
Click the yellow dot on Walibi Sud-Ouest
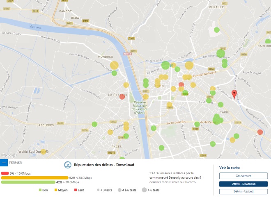pos(43,152)
